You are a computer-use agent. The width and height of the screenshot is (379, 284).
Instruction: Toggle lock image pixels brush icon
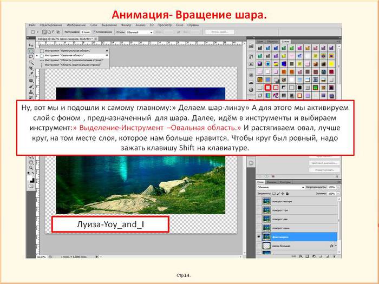click(278, 194)
